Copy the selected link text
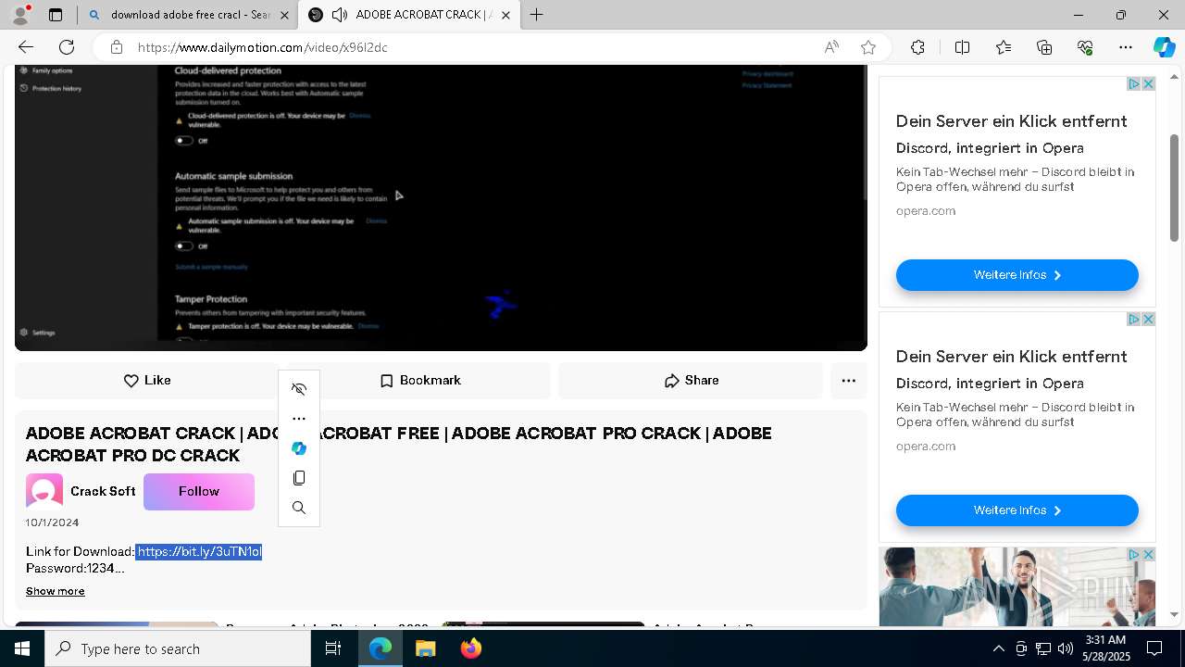This screenshot has width=1185, height=667. [x=299, y=478]
